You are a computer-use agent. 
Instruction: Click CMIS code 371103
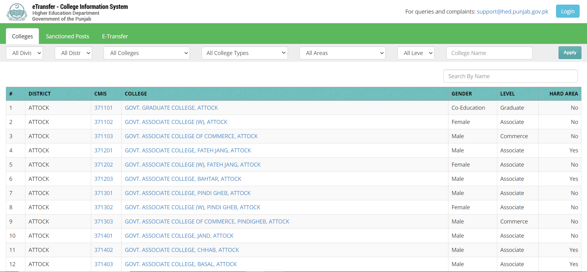coord(104,136)
